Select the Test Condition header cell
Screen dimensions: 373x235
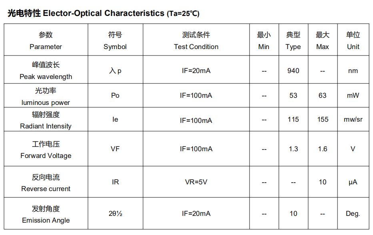click(x=196, y=41)
